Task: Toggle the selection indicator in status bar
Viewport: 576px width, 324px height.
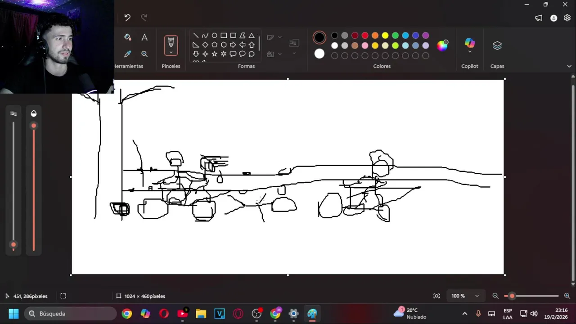Action: point(63,296)
